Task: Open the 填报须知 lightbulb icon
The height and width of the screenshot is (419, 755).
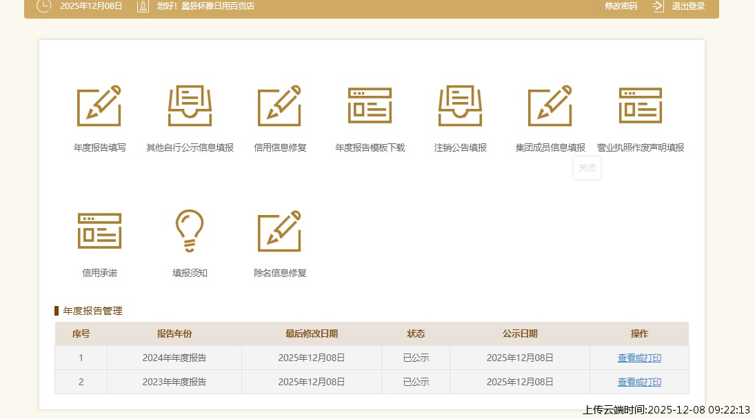Action: pyautogui.click(x=190, y=231)
